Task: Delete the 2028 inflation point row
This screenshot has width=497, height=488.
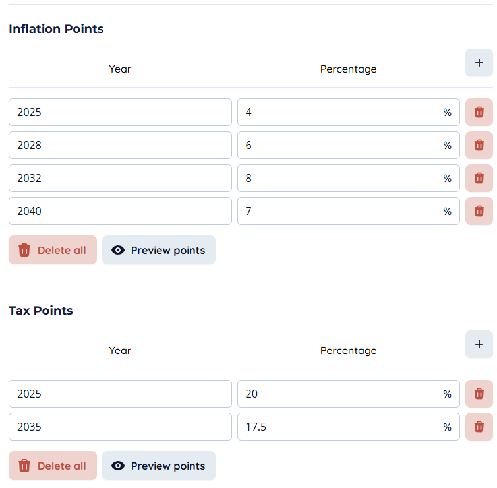Action: 479,145
